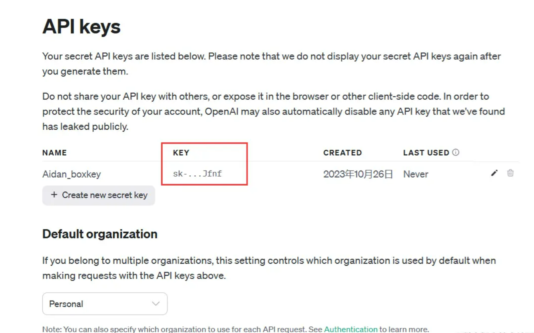This screenshot has height=333, width=534.
Task: Click the pencil edit icon for Aidan_boxkey
Action: click(494, 173)
